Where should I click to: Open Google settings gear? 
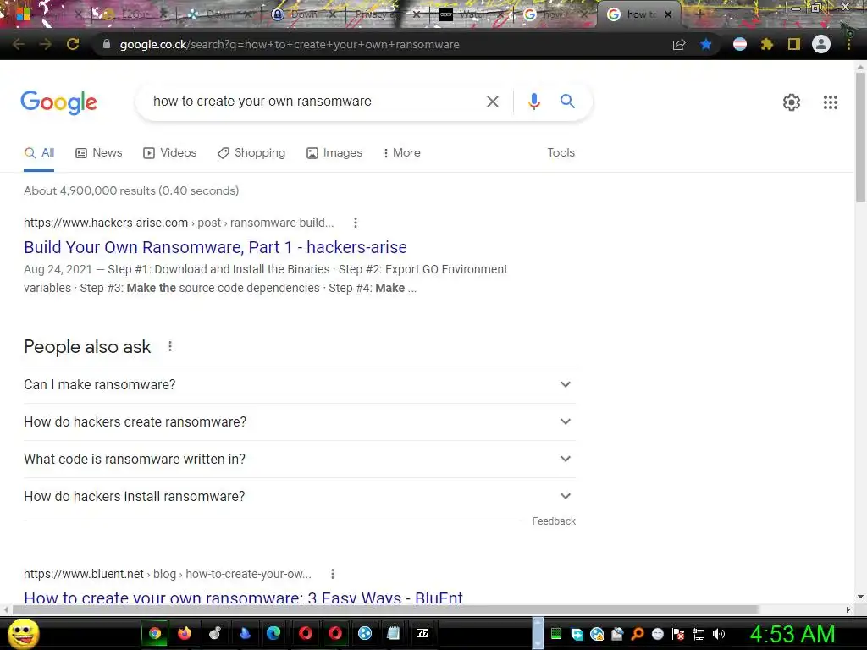pos(792,102)
